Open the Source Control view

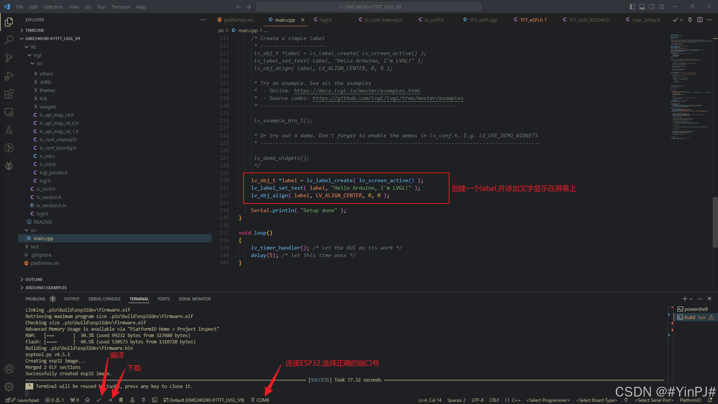pos(9,58)
